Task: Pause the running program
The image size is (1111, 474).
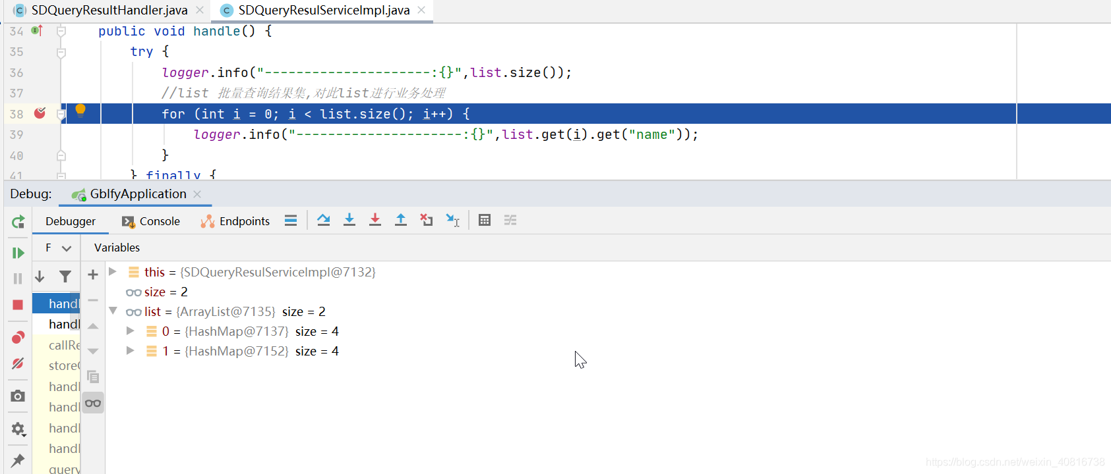Action: pos(18,278)
